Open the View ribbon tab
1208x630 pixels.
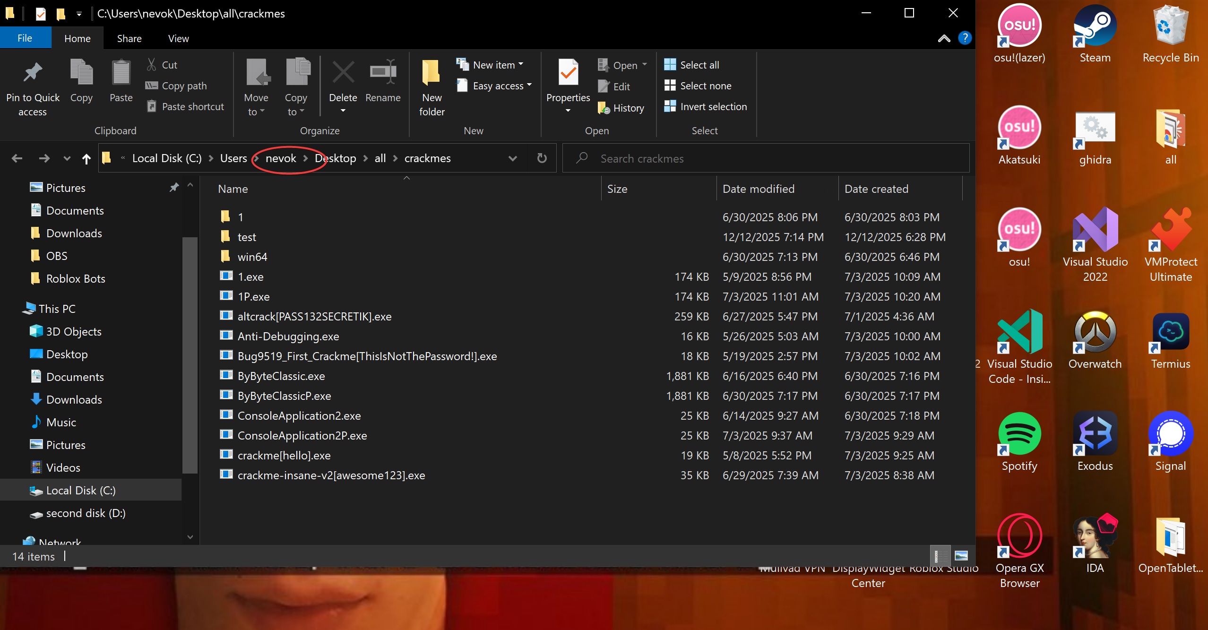[x=178, y=38]
